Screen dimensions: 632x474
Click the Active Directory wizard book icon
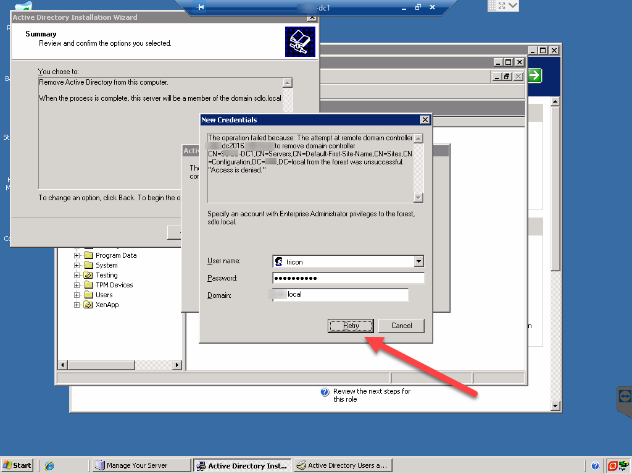pos(301,41)
